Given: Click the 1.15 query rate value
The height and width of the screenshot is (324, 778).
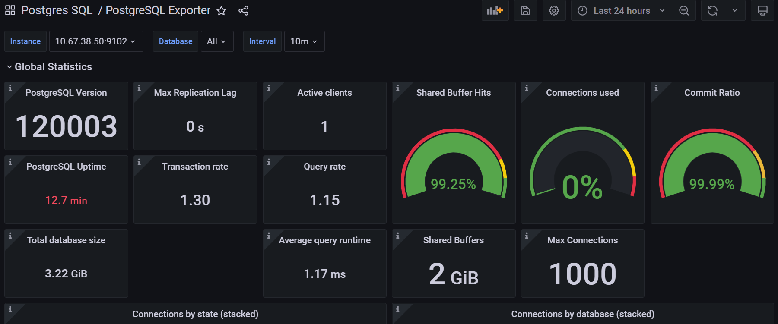Looking at the screenshot, I should coord(324,200).
